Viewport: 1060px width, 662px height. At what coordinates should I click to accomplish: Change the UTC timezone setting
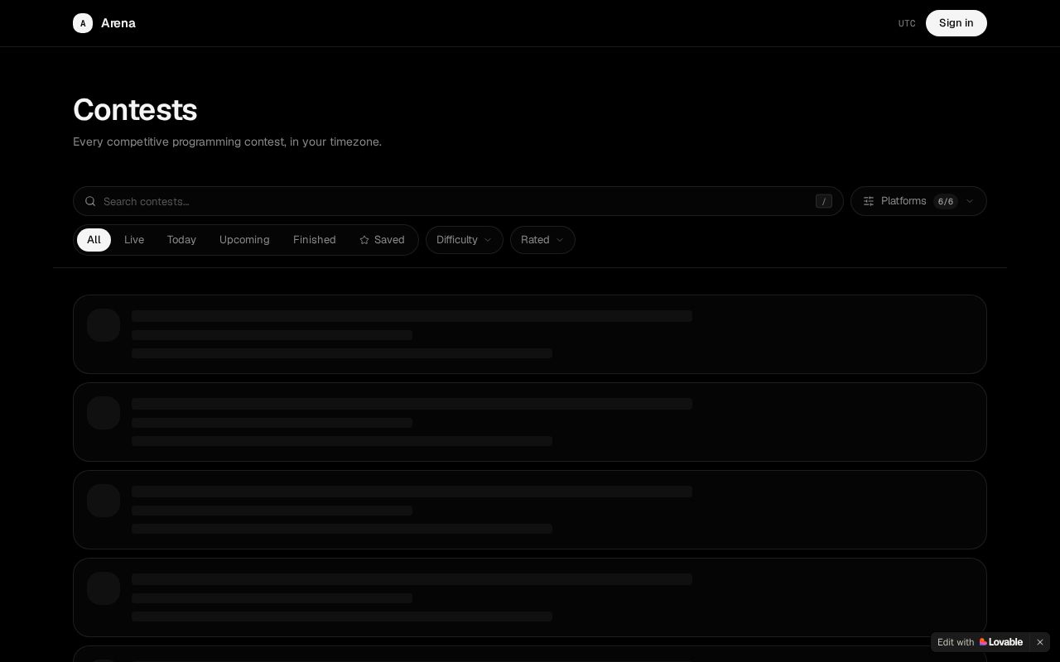907,23
